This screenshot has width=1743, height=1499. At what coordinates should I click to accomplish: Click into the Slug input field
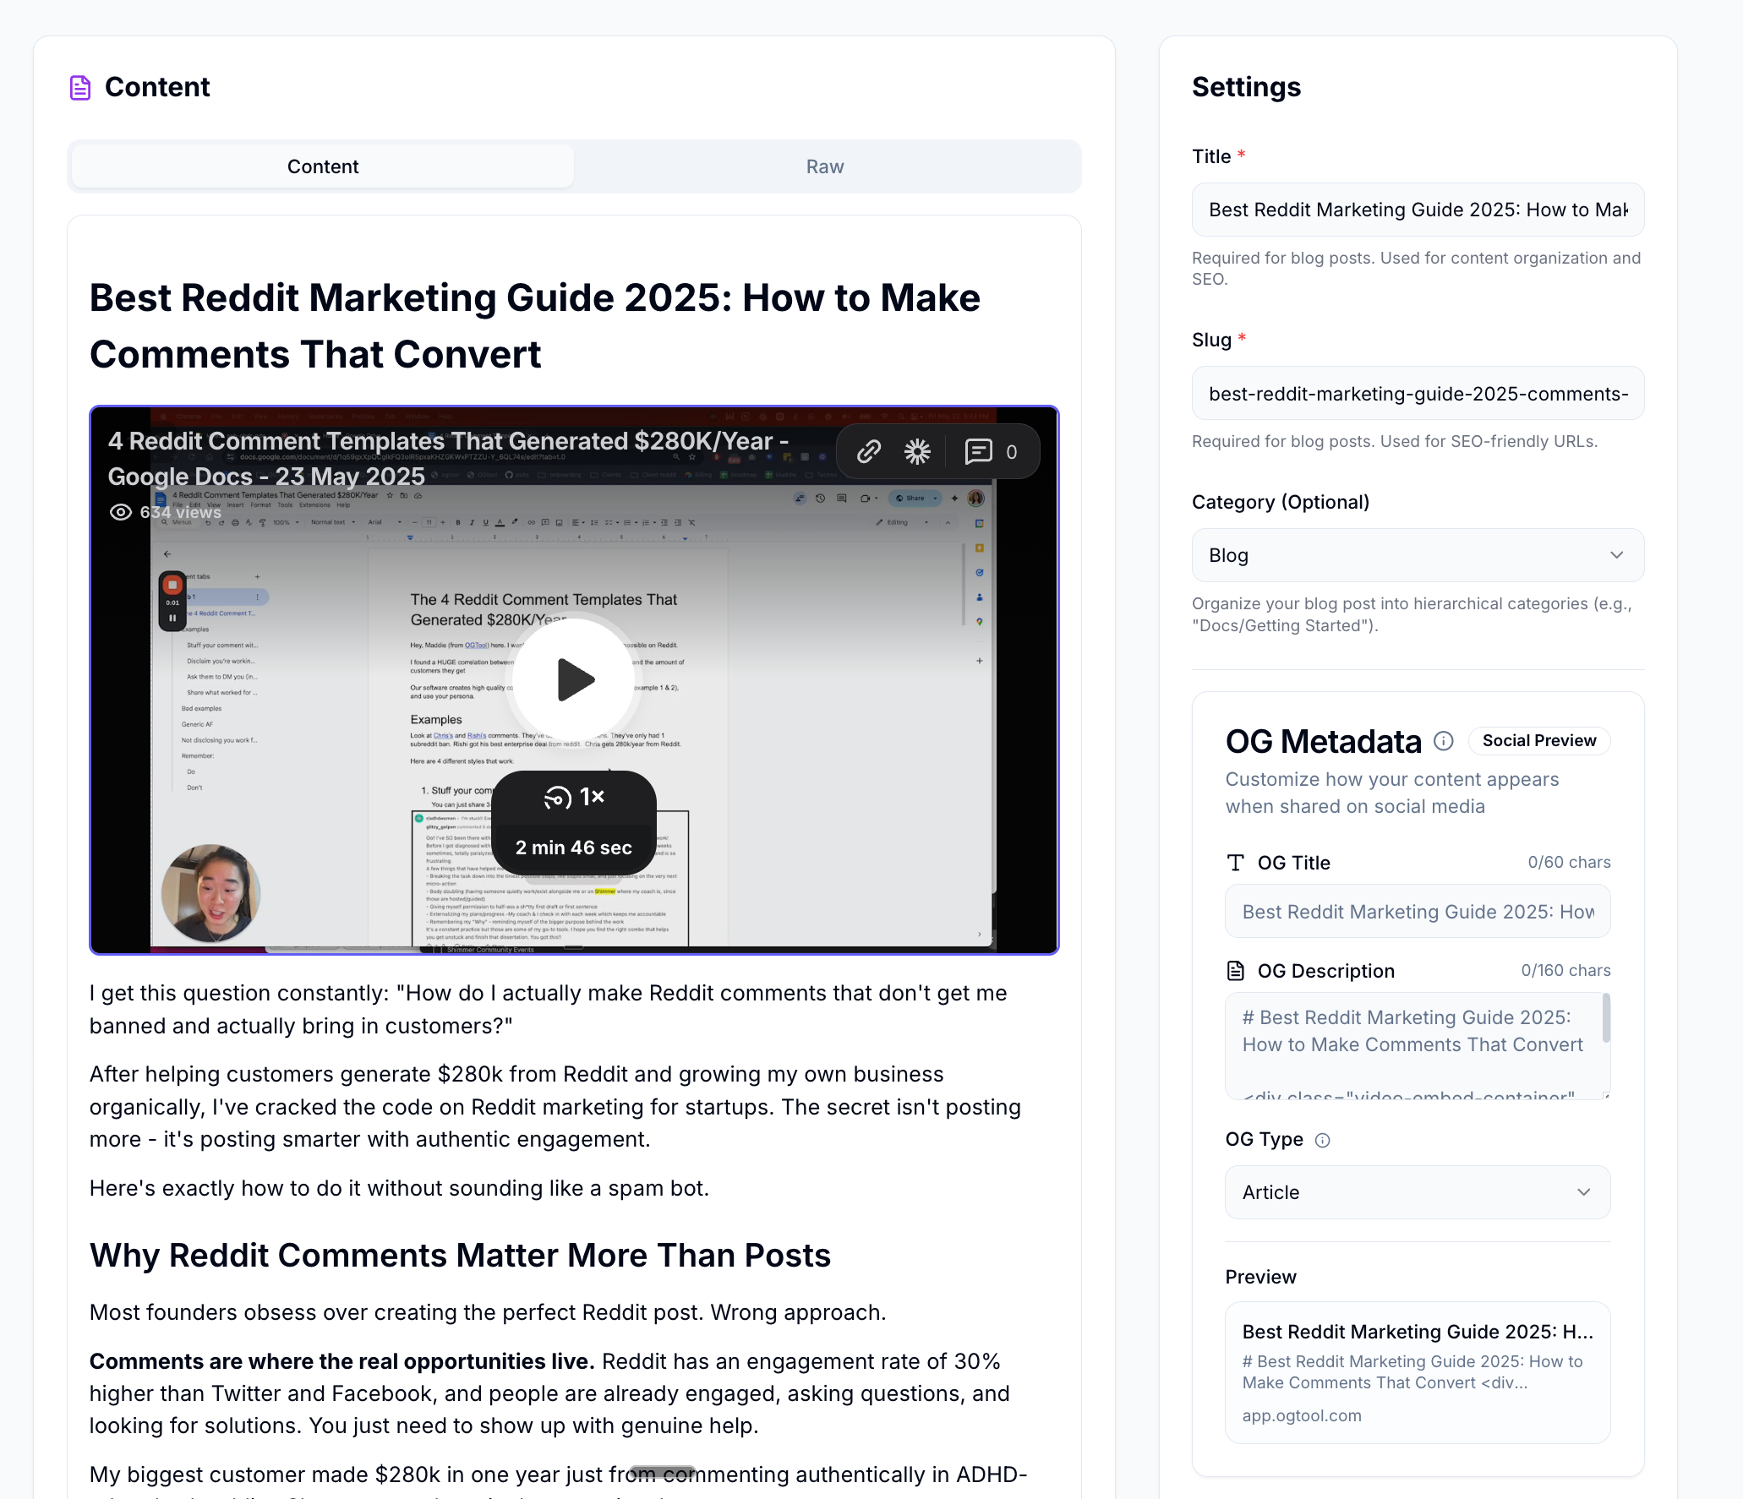pyautogui.click(x=1418, y=394)
